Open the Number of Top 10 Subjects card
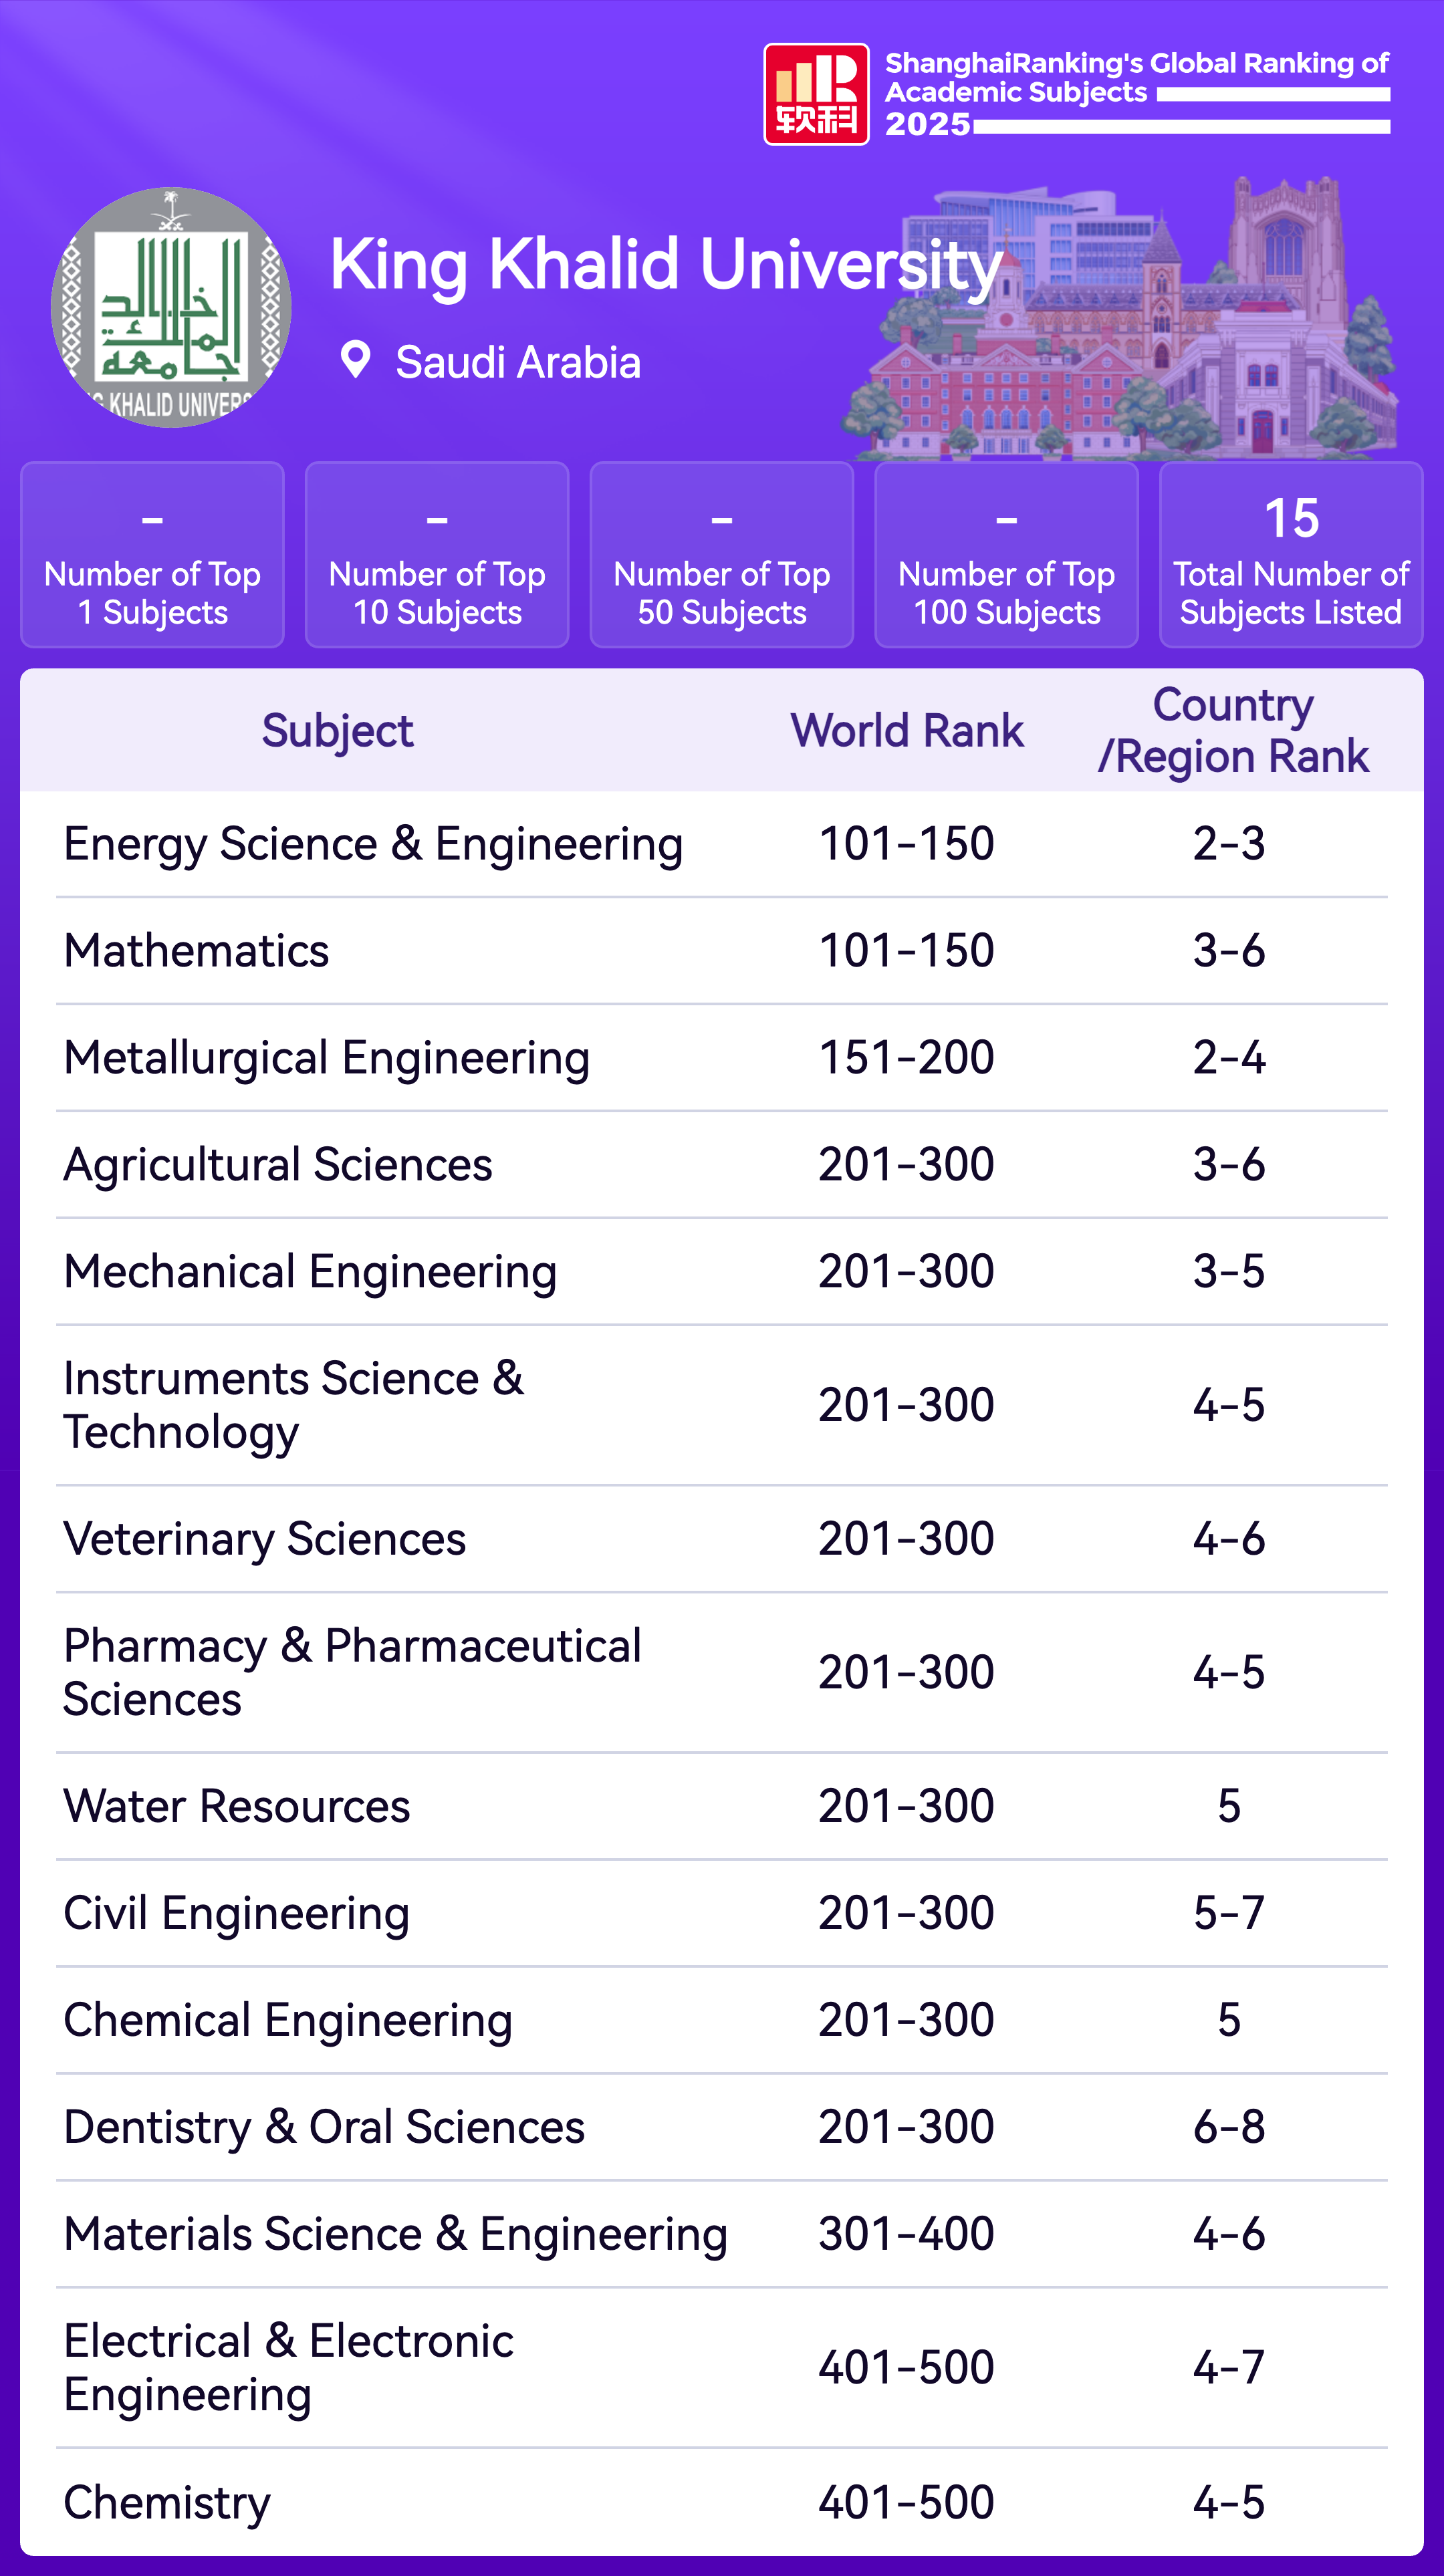The image size is (1444, 2576). point(437,555)
